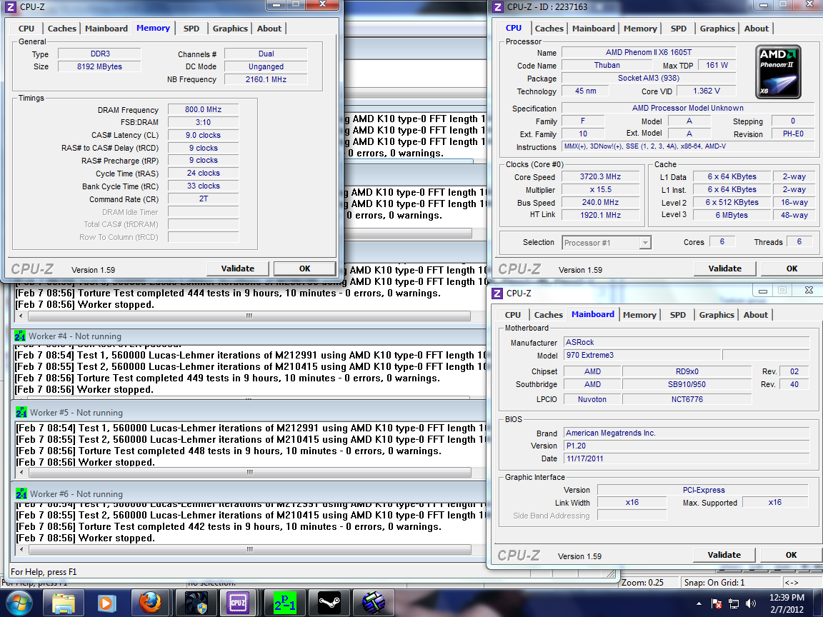Screen dimensions: 823x617
Task: Click Worker #5 horizontal scrollbar thumb
Action: point(250,472)
